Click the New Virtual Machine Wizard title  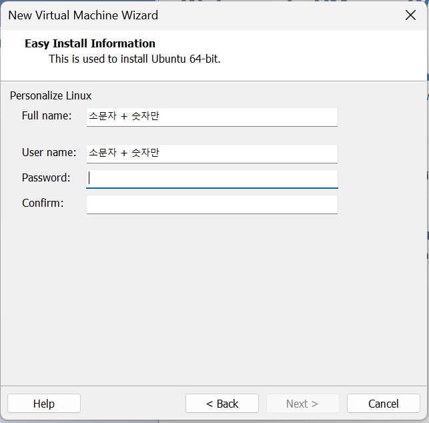83,15
